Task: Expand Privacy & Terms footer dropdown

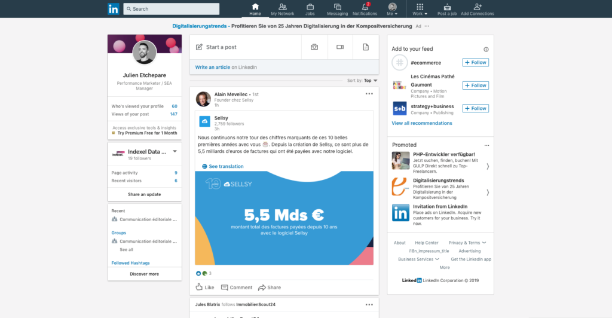Action: [467, 243]
